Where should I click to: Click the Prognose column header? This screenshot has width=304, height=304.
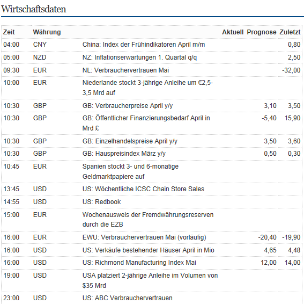pos(262,32)
